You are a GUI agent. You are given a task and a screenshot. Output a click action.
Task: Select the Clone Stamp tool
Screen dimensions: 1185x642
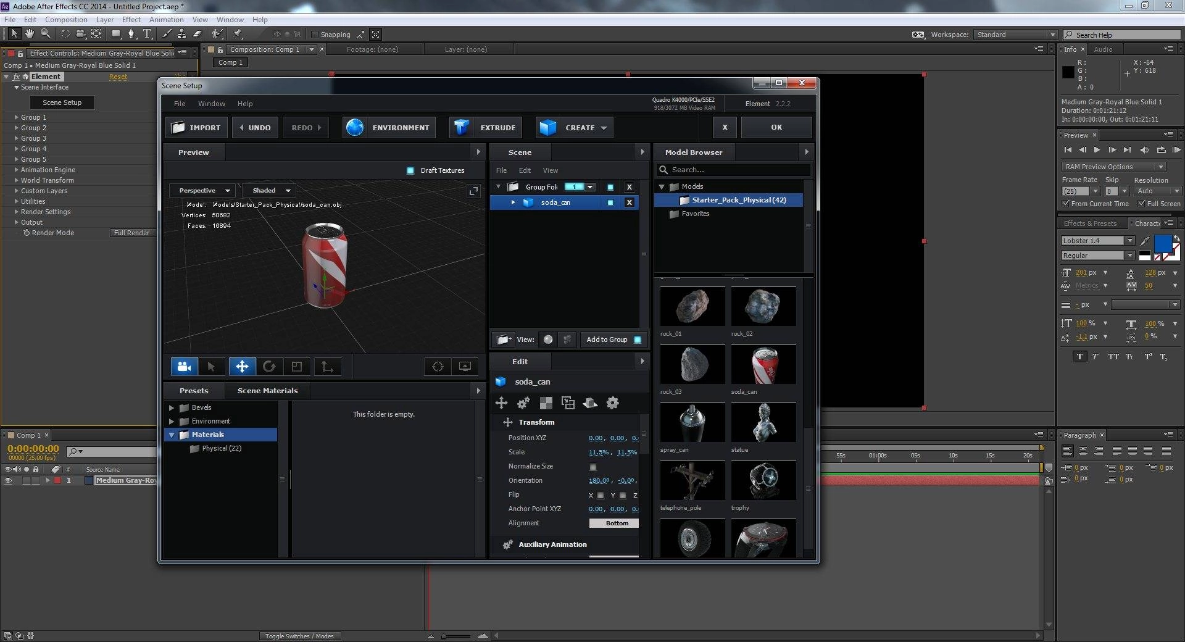[x=181, y=34]
